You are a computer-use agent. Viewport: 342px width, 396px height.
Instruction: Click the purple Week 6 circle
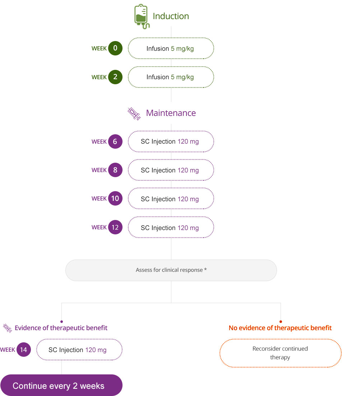pyautogui.click(x=115, y=141)
